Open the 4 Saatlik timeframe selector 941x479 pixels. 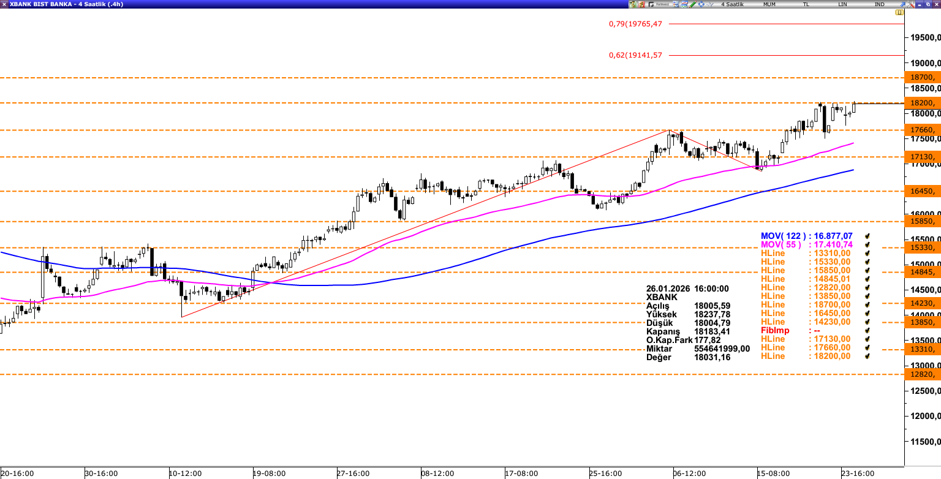[732, 4]
